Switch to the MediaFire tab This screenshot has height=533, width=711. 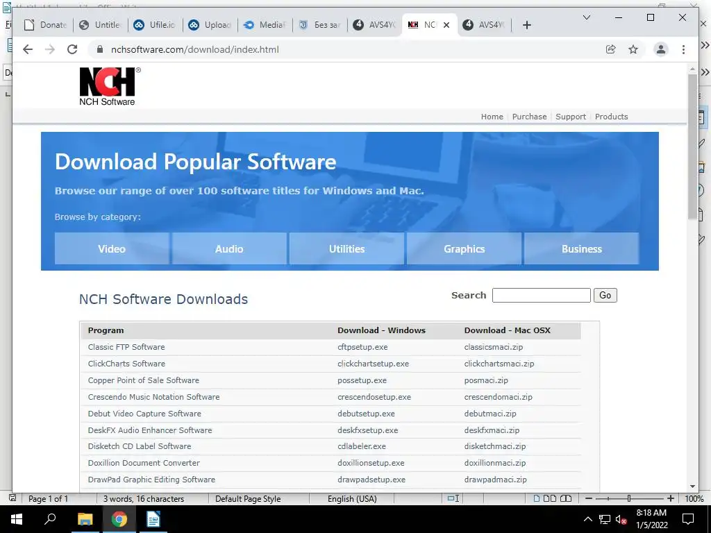(265, 25)
